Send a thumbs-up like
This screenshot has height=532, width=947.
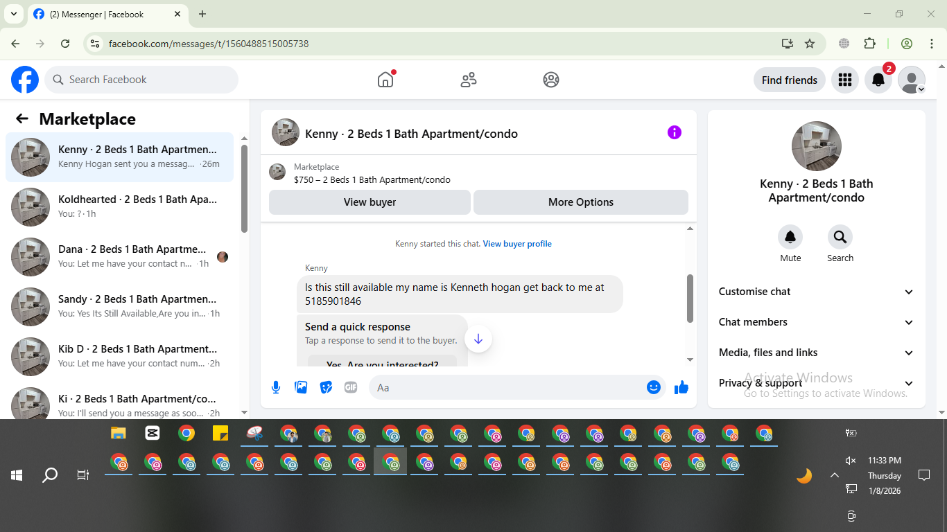tap(681, 387)
